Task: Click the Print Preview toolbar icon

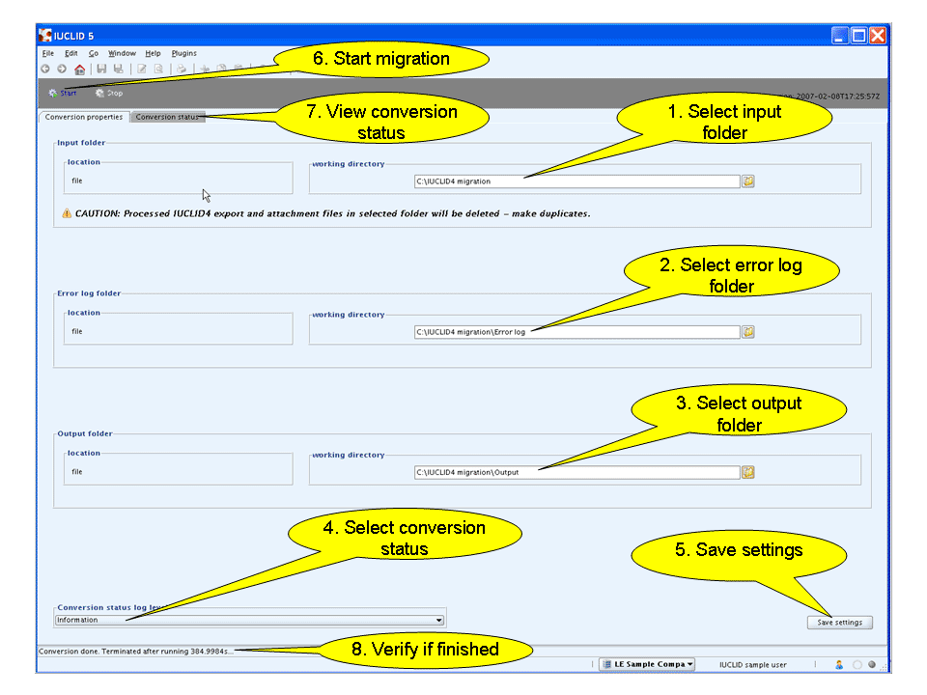Action: 158,69
